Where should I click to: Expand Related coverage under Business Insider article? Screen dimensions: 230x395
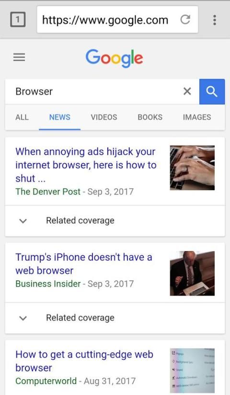(x=115, y=318)
